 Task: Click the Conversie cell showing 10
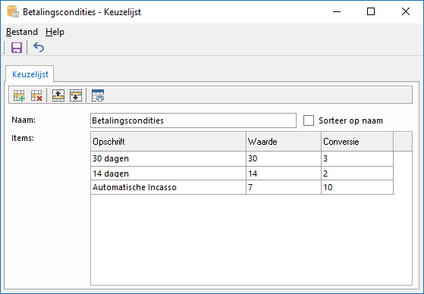pos(357,187)
